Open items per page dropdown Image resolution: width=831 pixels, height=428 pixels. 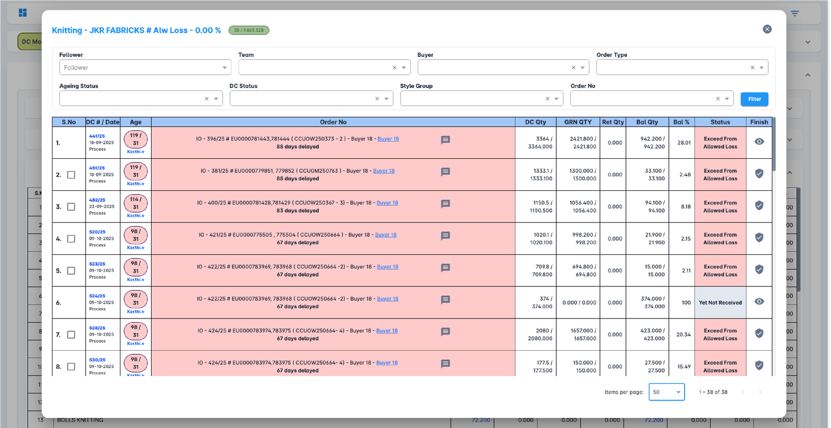pyautogui.click(x=666, y=392)
